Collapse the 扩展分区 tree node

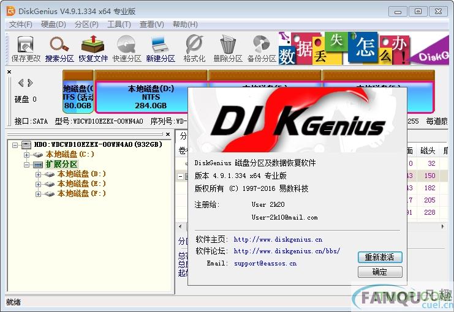26,165
